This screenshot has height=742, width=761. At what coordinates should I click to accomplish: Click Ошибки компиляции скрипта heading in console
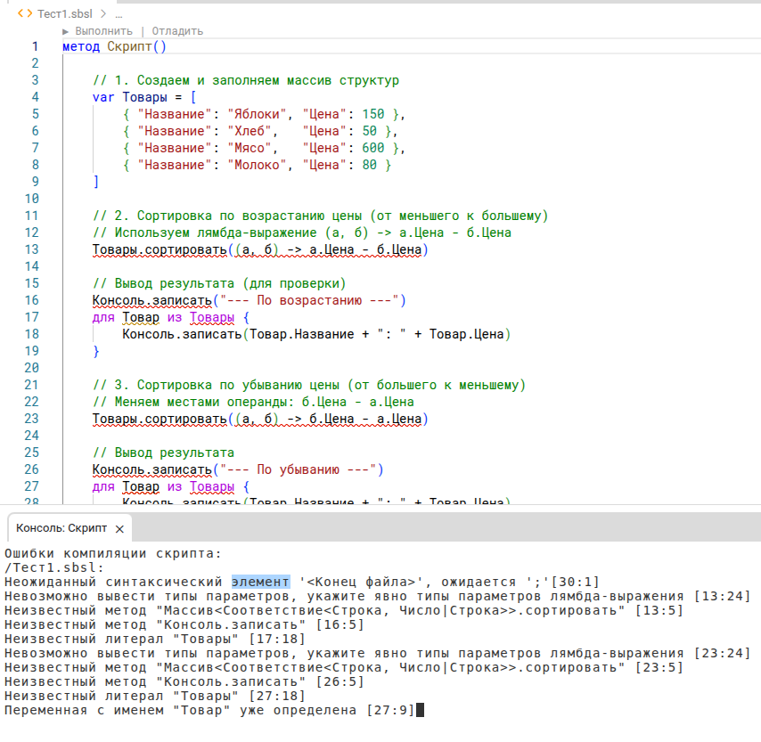[x=113, y=553]
